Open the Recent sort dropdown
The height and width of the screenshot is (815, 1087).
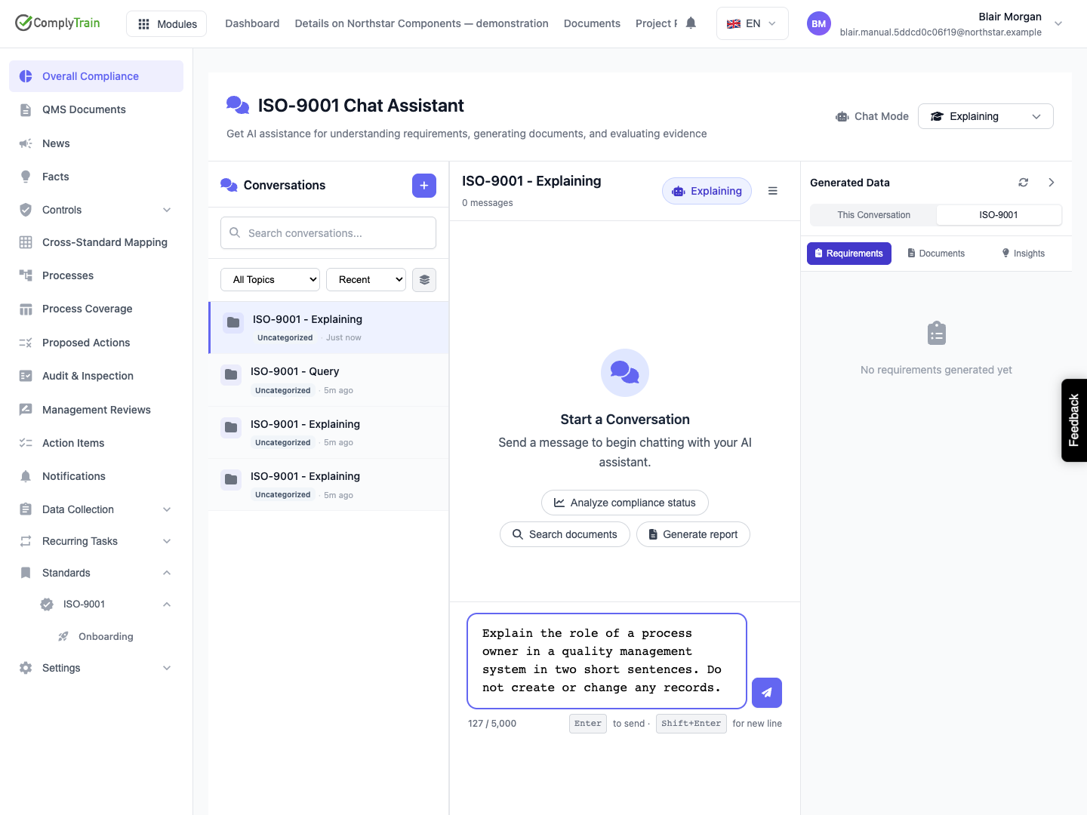[366, 280]
